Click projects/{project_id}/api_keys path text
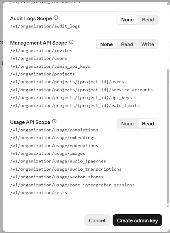170x233 pixels. [71, 98]
